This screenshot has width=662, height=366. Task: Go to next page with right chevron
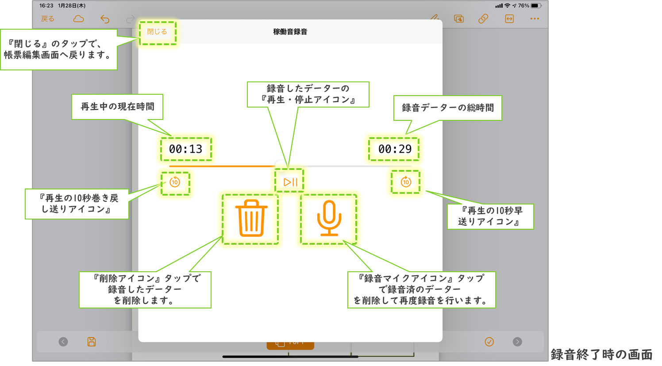(x=517, y=342)
